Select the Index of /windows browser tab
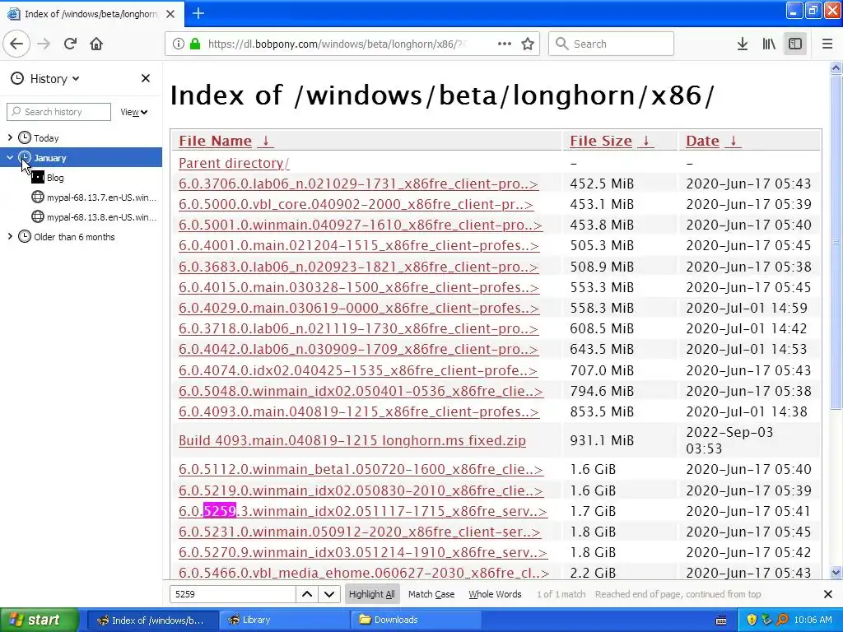 click(x=92, y=14)
